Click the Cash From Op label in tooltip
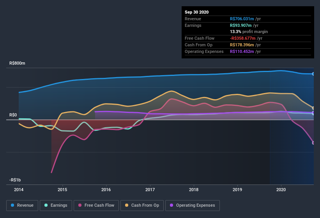The width and height of the screenshot is (320, 218). tap(198, 45)
